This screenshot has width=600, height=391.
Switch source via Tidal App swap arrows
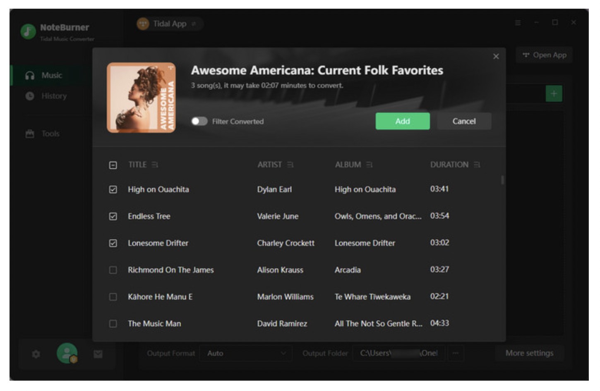click(x=194, y=24)
